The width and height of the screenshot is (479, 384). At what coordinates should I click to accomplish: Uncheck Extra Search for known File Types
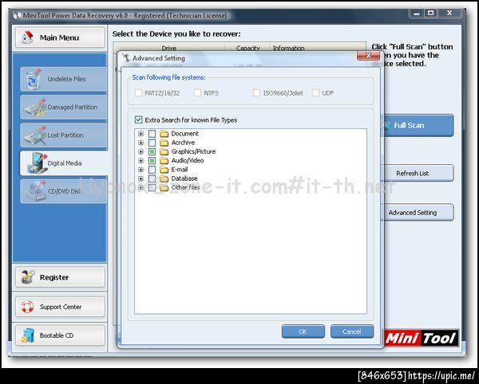coord(138,120)
